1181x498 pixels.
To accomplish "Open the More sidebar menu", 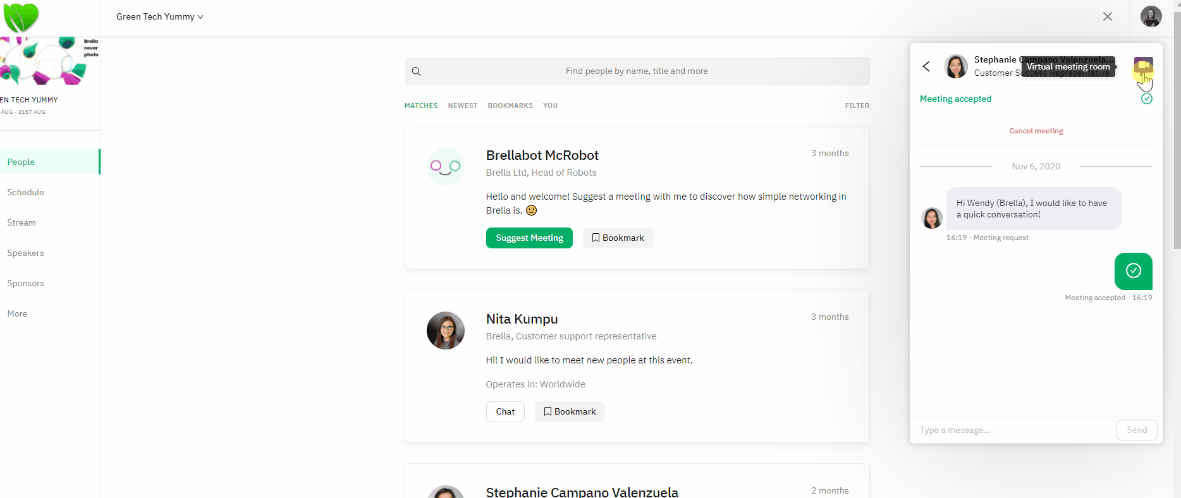I will coord(17,313).
